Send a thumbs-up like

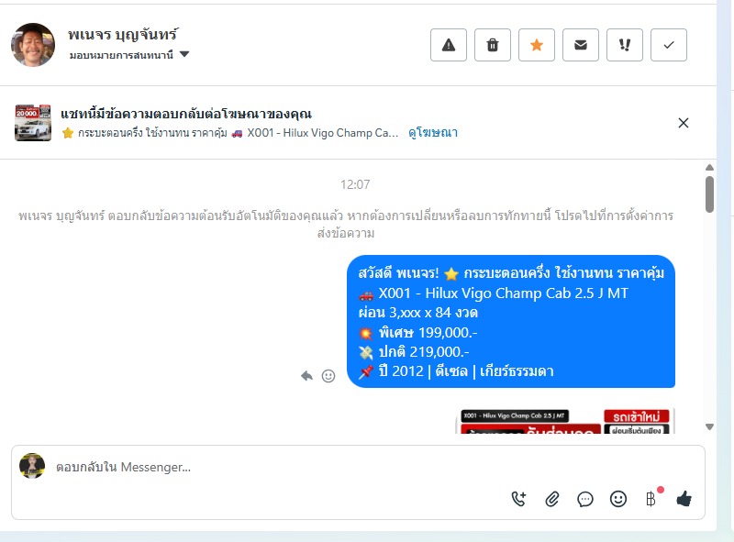point(684,499)
